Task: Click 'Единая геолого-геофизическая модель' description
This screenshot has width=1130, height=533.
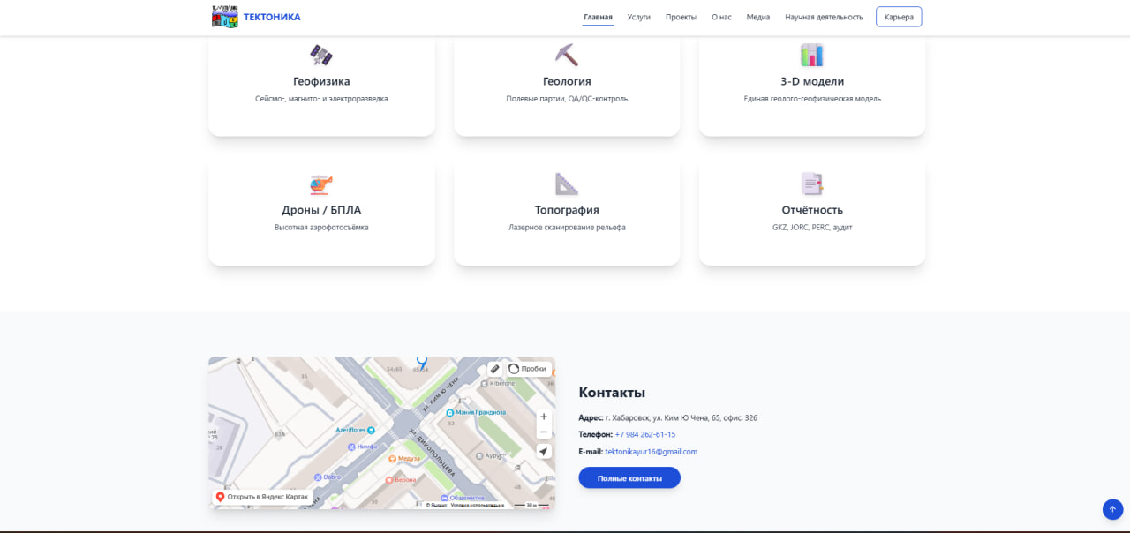Action: [812, 99]
